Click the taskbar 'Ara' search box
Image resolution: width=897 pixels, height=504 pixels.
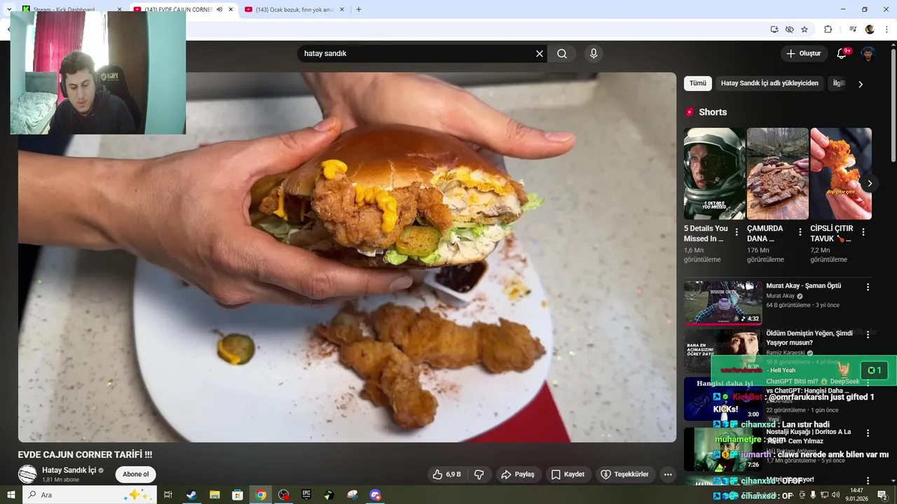click(90, 495)
